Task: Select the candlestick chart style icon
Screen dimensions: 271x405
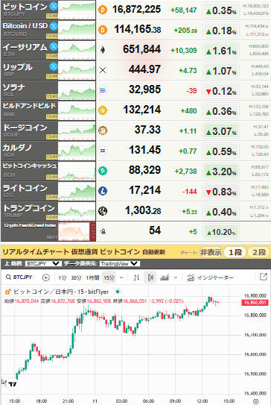Action: click(x=150, y=277)
